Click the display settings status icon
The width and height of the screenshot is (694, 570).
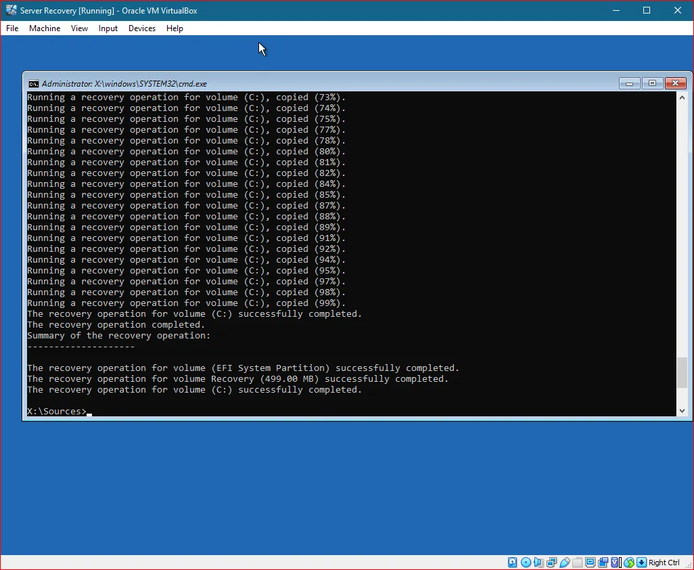click(590, 563)
